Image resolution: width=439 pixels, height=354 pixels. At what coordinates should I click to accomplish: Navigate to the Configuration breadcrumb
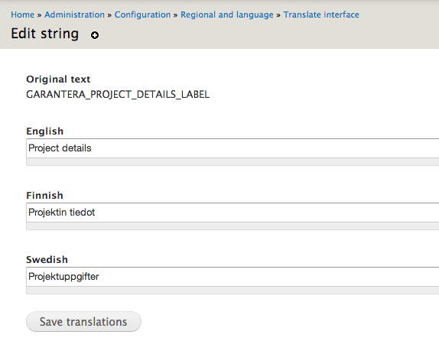(142, 15)
